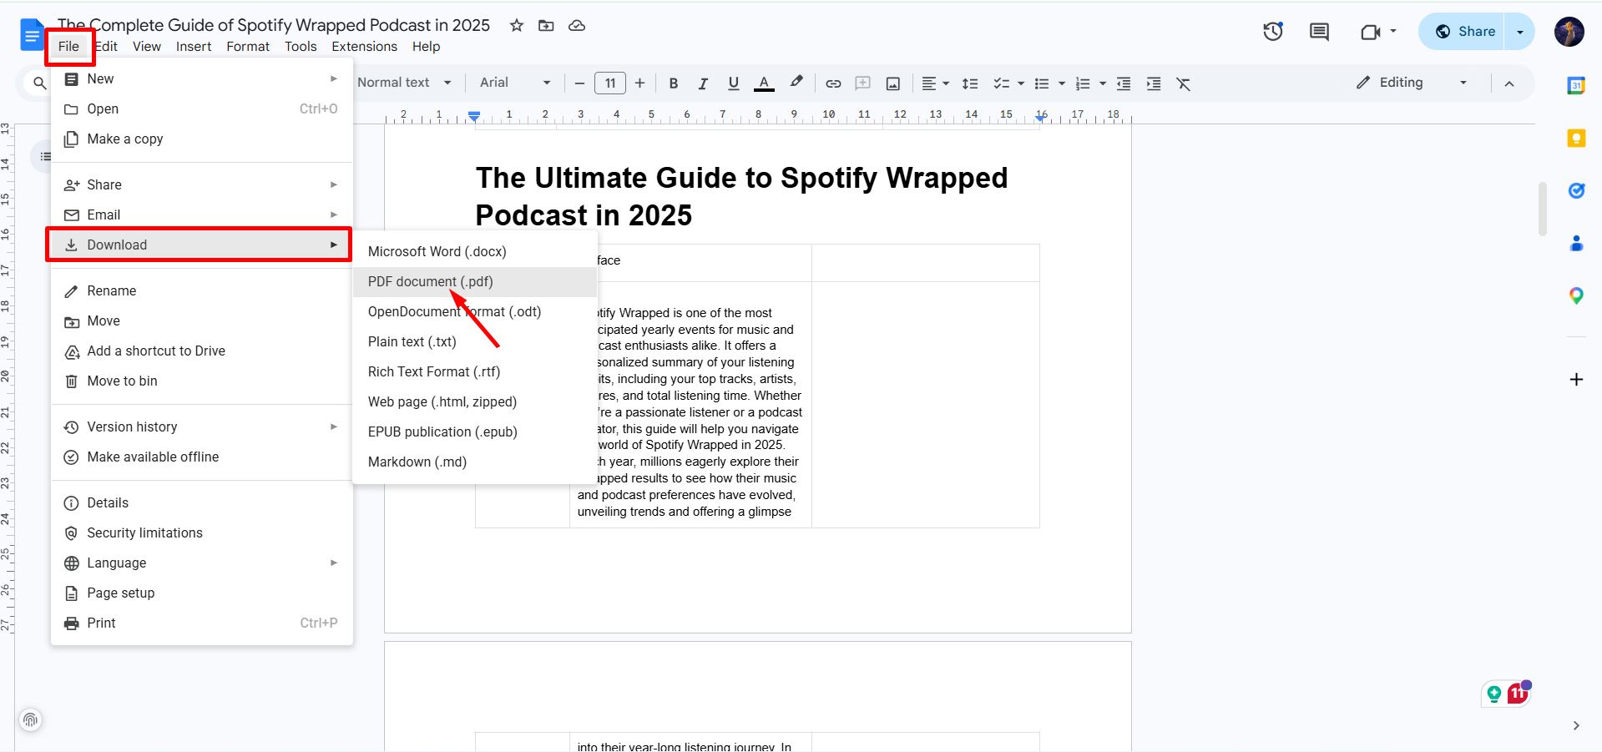1602x752 pixels.
Task: Open version history clock icon
Action: 1273,32
